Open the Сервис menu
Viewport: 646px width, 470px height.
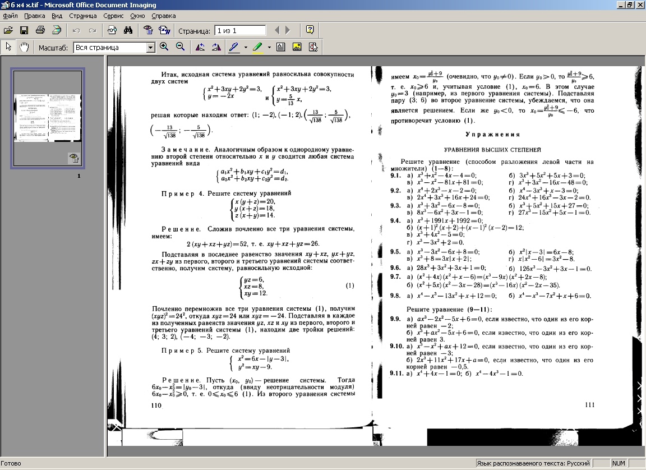[113, 16]
